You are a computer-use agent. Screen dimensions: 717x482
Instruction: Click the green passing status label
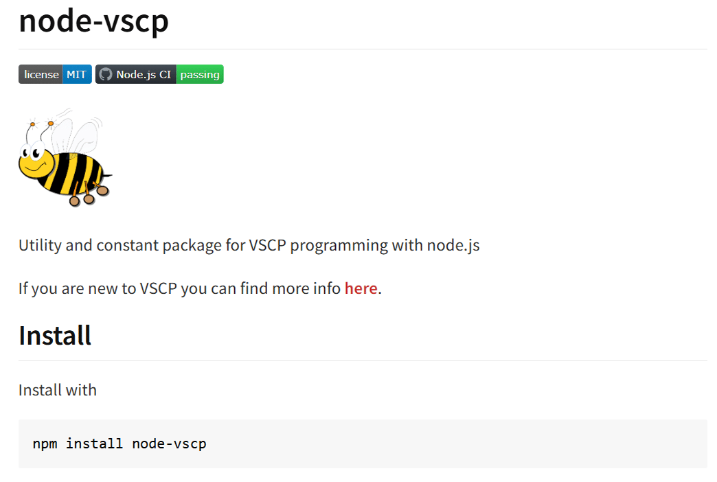tap(200, 74)
